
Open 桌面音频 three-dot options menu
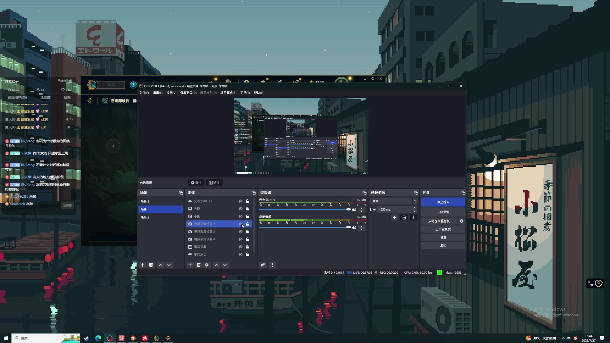[x=362, y=228]
